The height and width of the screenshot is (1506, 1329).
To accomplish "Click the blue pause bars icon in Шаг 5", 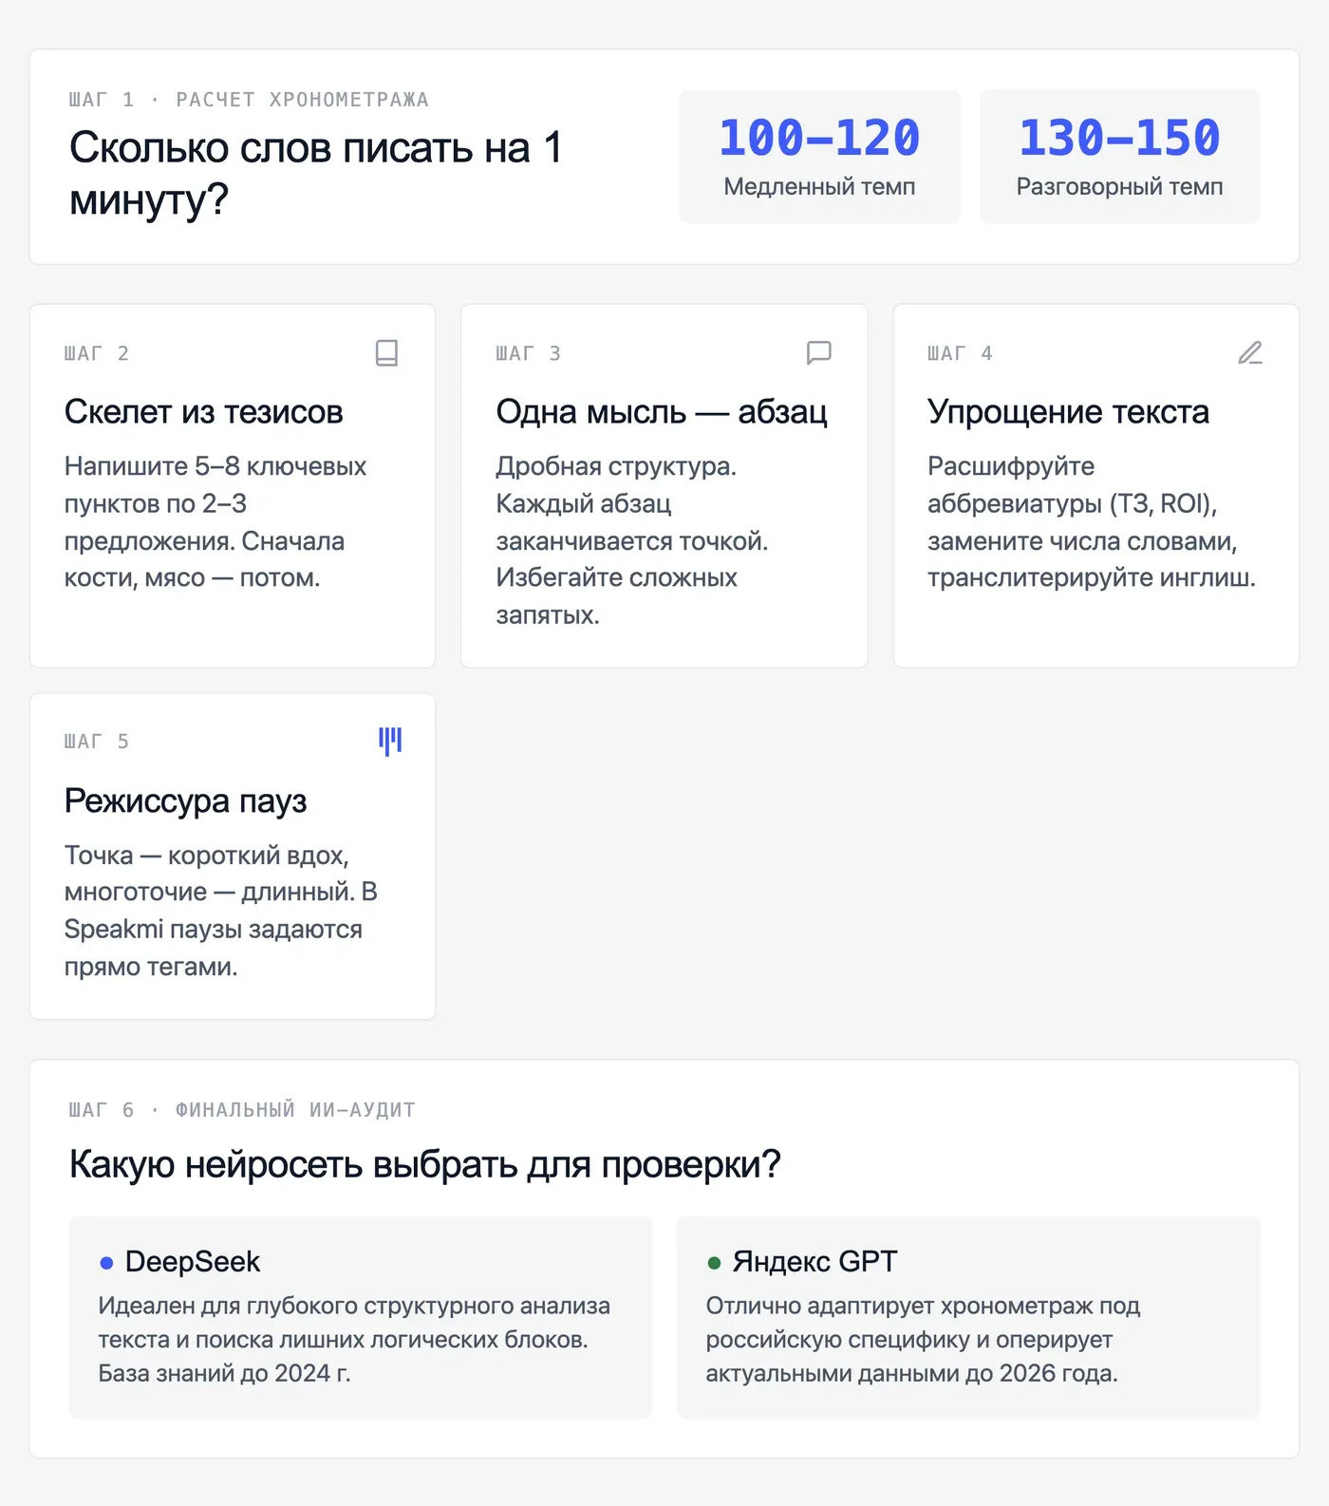I will tap(390, 741).
